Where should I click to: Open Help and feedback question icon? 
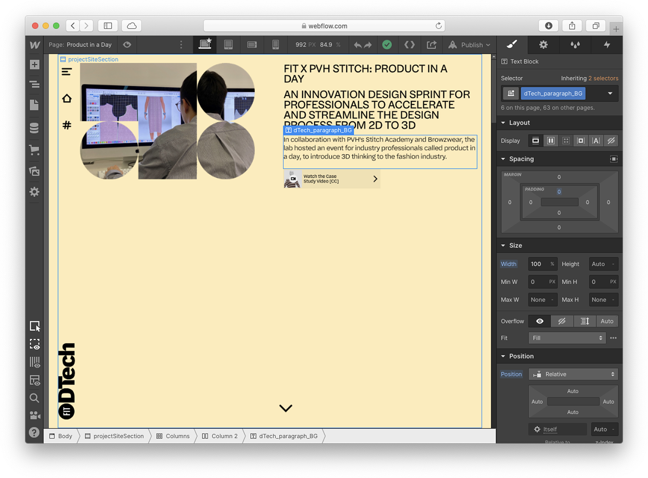35,432
